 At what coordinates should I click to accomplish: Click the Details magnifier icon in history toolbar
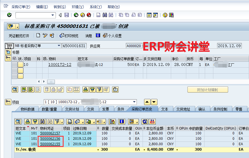tap(18, 122)
